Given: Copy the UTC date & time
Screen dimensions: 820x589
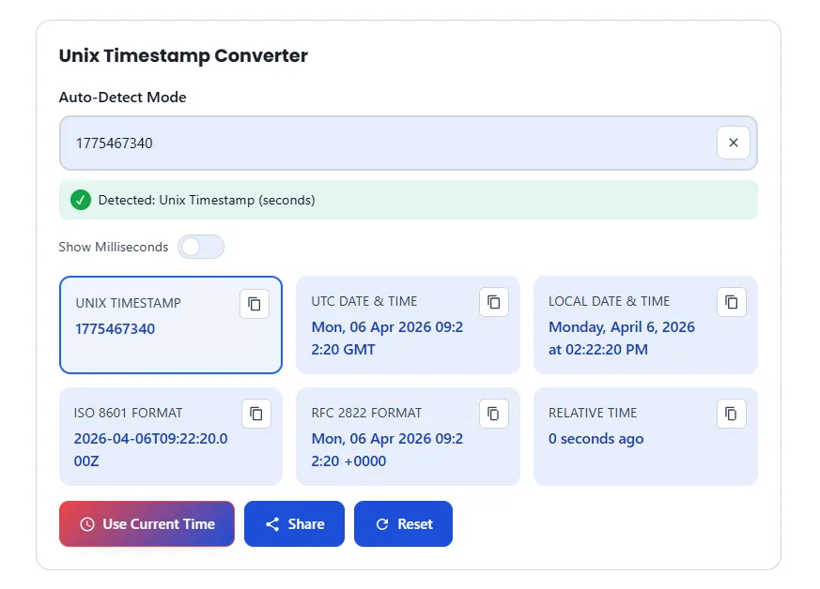Looking at the screenshot, I should pos(494,302).
